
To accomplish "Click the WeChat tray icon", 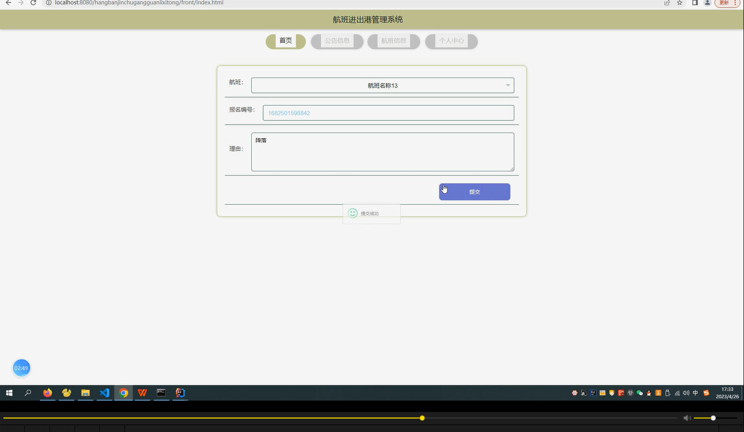I will (639, 393).
